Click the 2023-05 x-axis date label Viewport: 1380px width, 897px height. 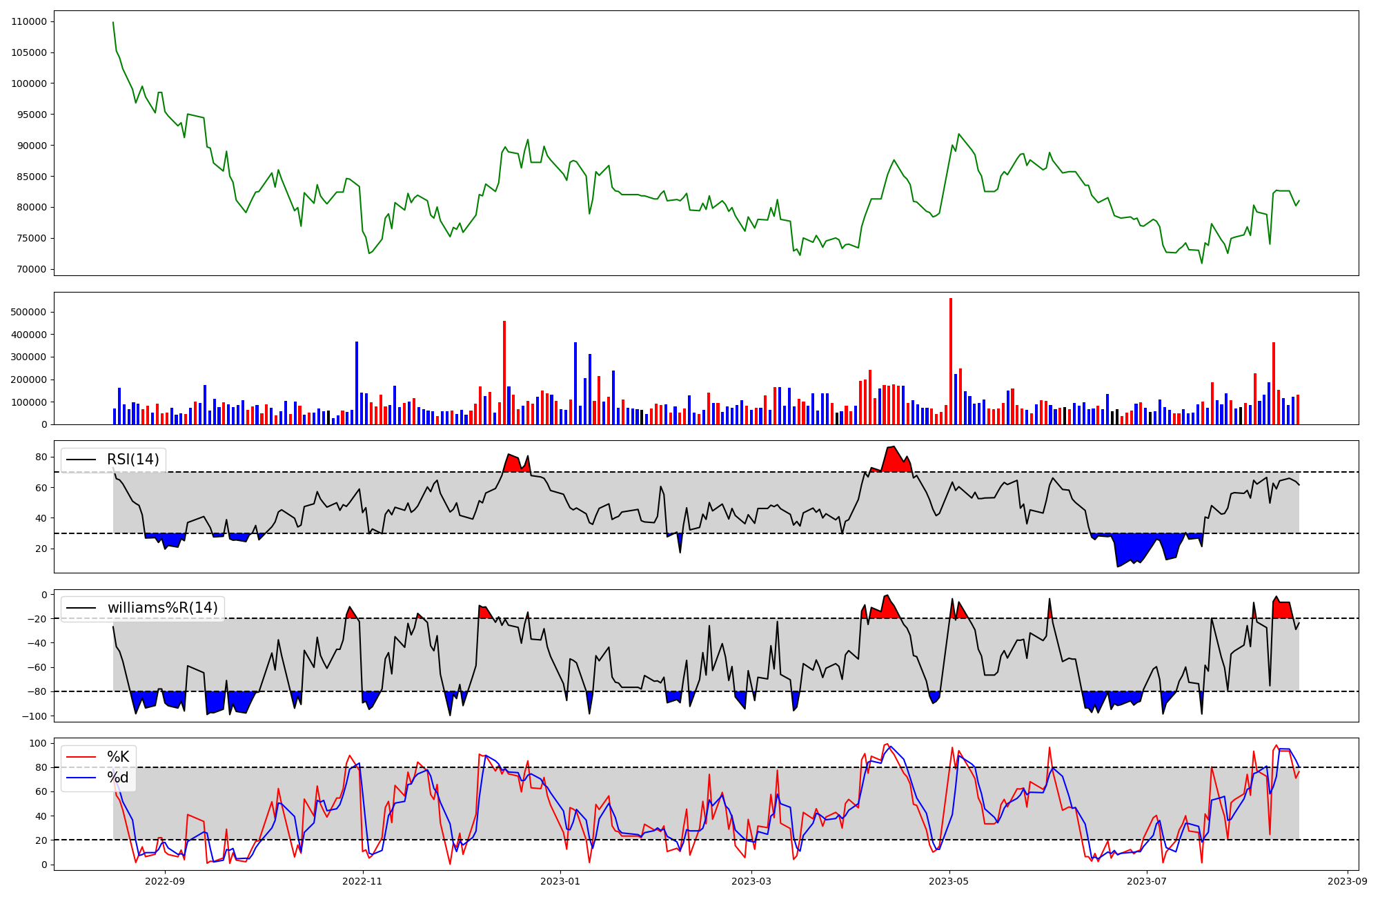point(949,881)
